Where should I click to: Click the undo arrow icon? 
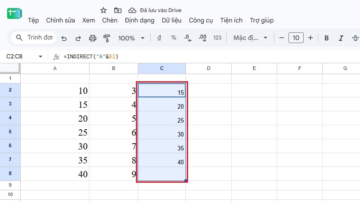click(64, 38)
